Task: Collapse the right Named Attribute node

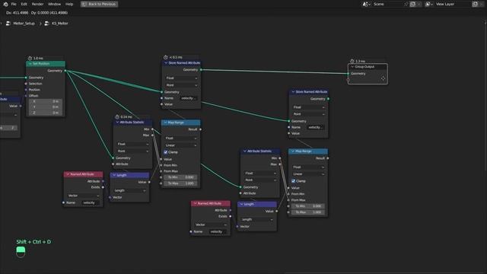Action: [196, 203]
